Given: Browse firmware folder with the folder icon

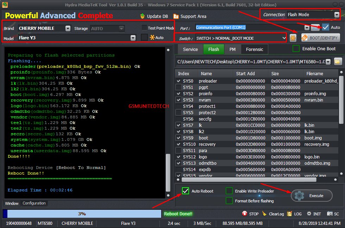Looking at the screenshot, I should pyautogui.click(x=337, y=62).
